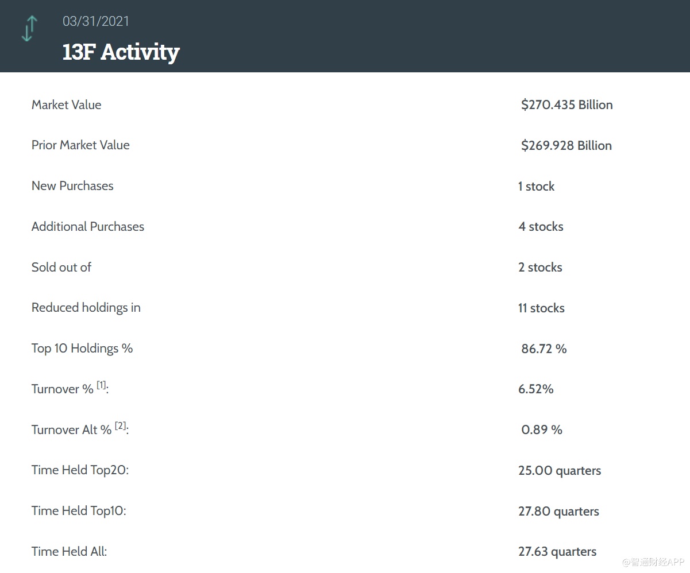Open the 1 stock new purchases value
The width and height of the screenshot is (690, 573).
click(536, 187)
